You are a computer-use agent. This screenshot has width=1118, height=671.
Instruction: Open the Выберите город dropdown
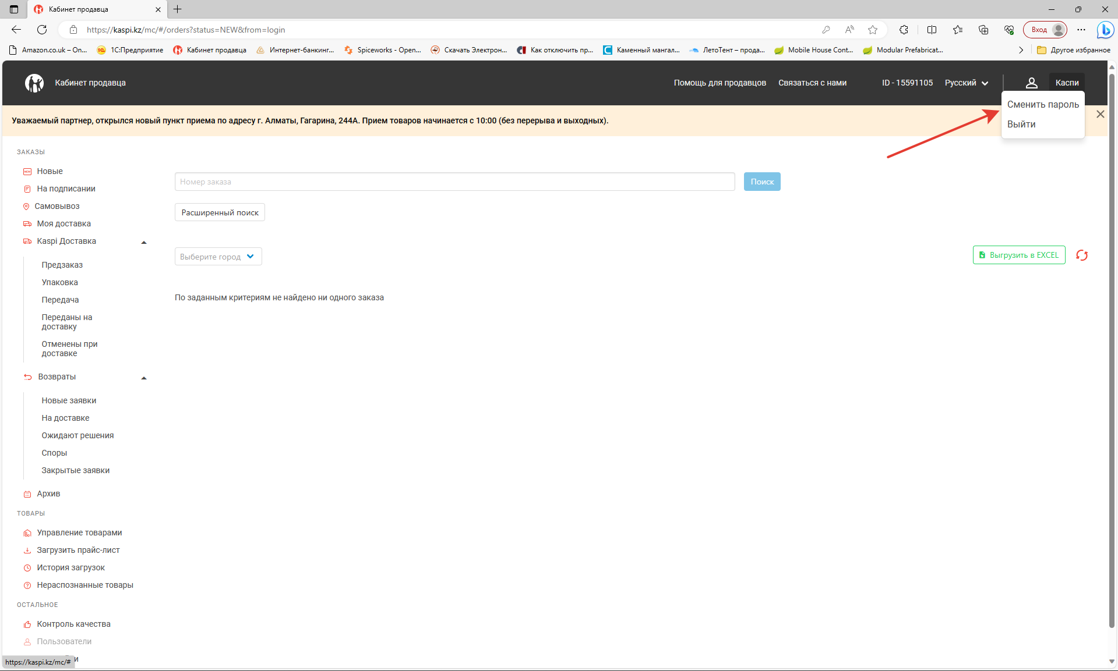pyautogui.click(x=218, y=257)
